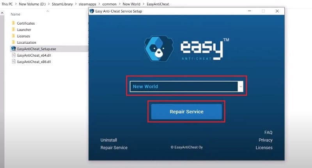This screenshot has width=312, height=168.
Task: Click EasyAntiCheat in breadcrumb path
Action: pyautogui.click(x=158, y=4)
